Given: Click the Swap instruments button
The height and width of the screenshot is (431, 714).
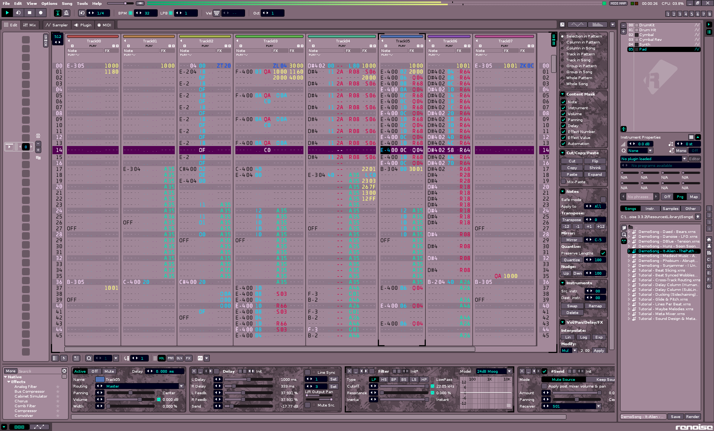Looking at the screenshot, I should (x=572, y=306).
